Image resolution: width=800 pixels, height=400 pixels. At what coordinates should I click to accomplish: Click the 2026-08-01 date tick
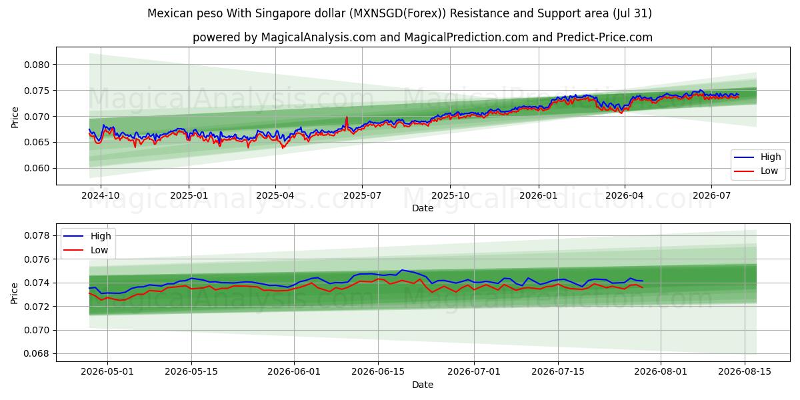coord(661,372)
